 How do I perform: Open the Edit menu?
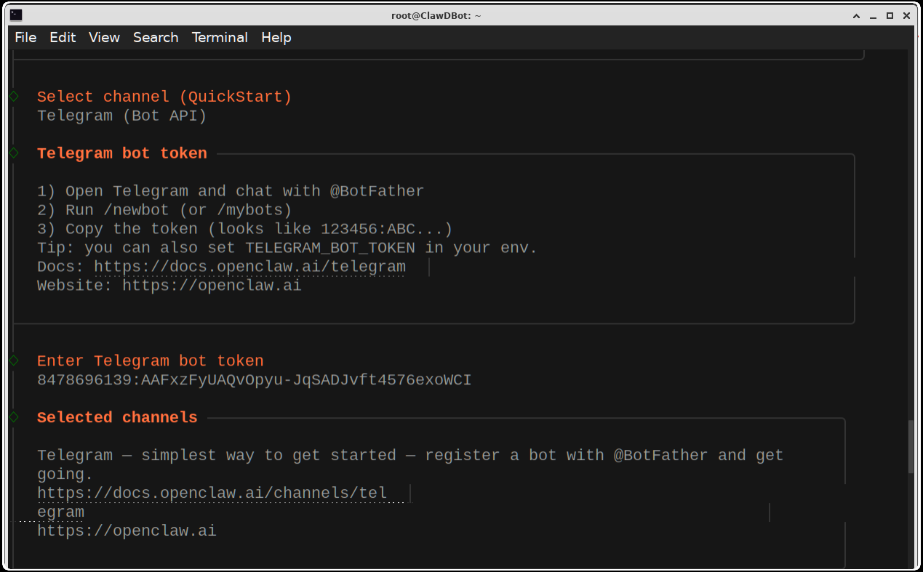(63, 38)
